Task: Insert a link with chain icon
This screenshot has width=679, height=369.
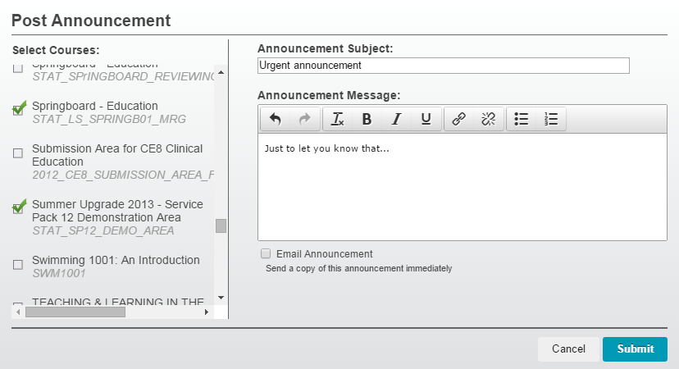Action: coord(459,119)
